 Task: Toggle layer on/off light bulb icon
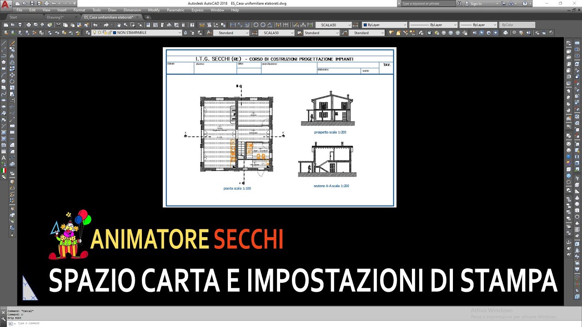click(x=94, y=33)
